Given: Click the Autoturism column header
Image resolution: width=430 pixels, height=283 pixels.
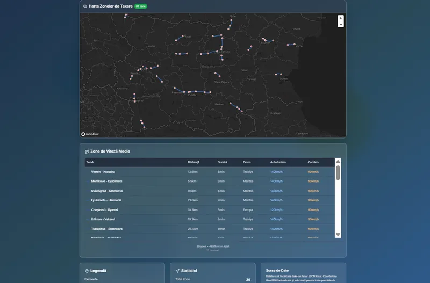Looking at the screenshot, I should tap(278, 162).
